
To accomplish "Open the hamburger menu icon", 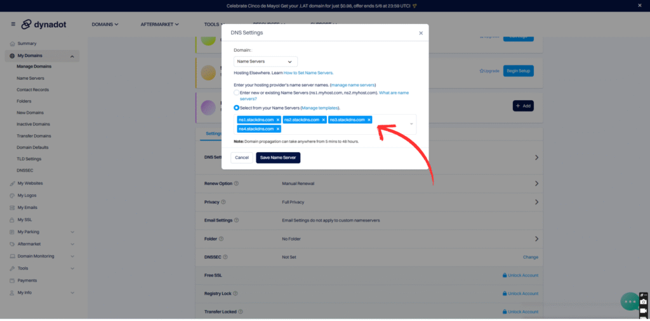I will (x=13, y=24).
